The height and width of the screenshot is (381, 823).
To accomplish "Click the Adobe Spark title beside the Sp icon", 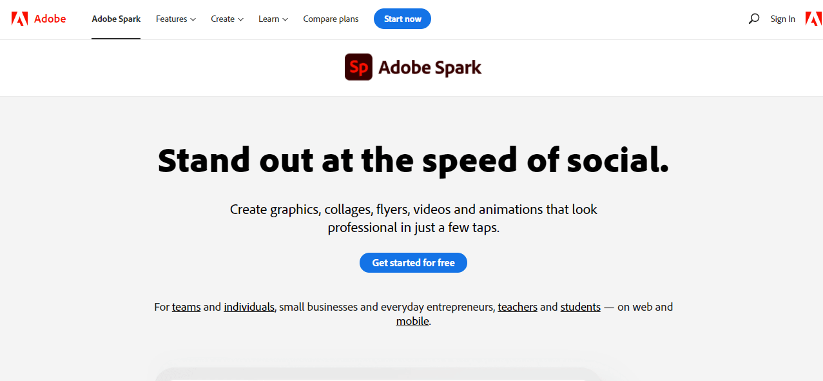I will (x=430, y=67).
